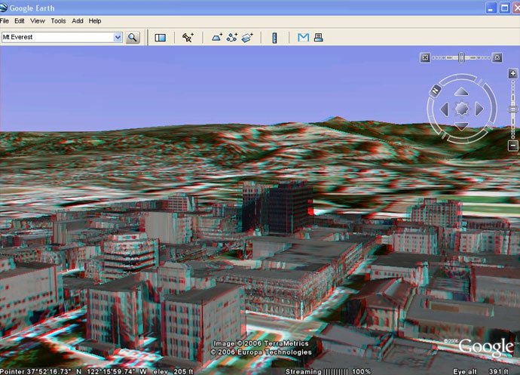The height and width of the screenshot is (375, 520).
Task: Click the N north marker on the compass ring
Action: 436,90
